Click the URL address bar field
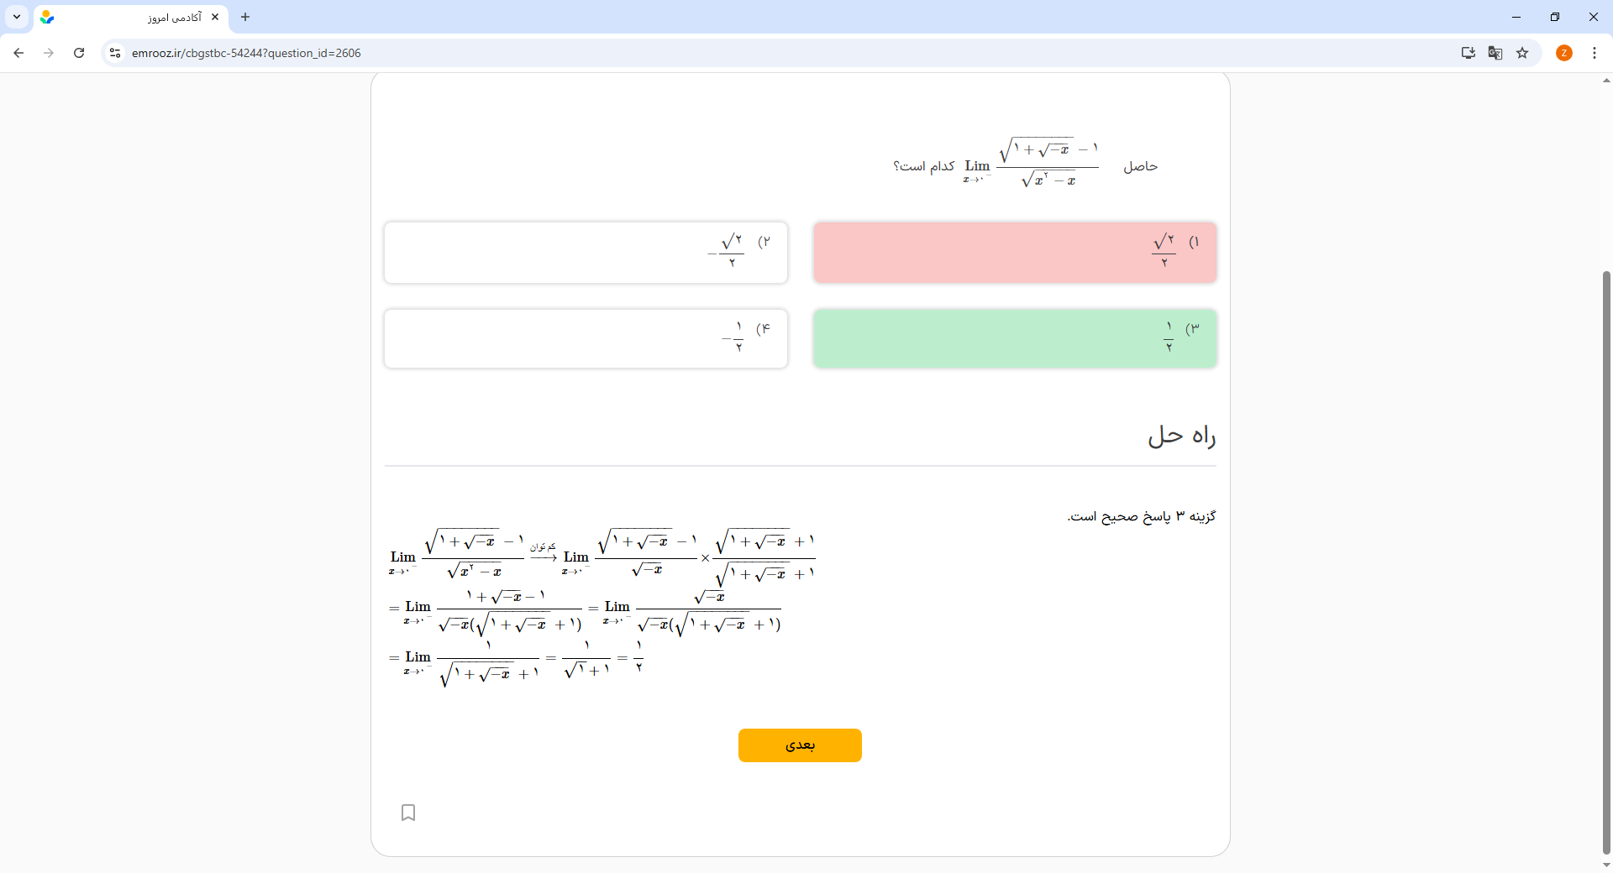The height and width of the screenshot is (873, 1613). pyautogui.click(x=756, y=53)
